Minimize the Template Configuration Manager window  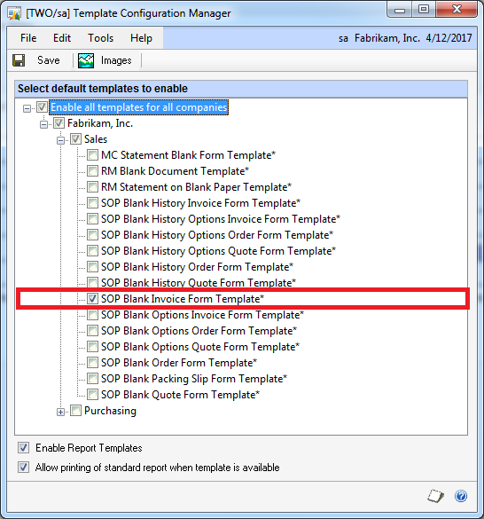pyautogui.click(x=400, y=10)
